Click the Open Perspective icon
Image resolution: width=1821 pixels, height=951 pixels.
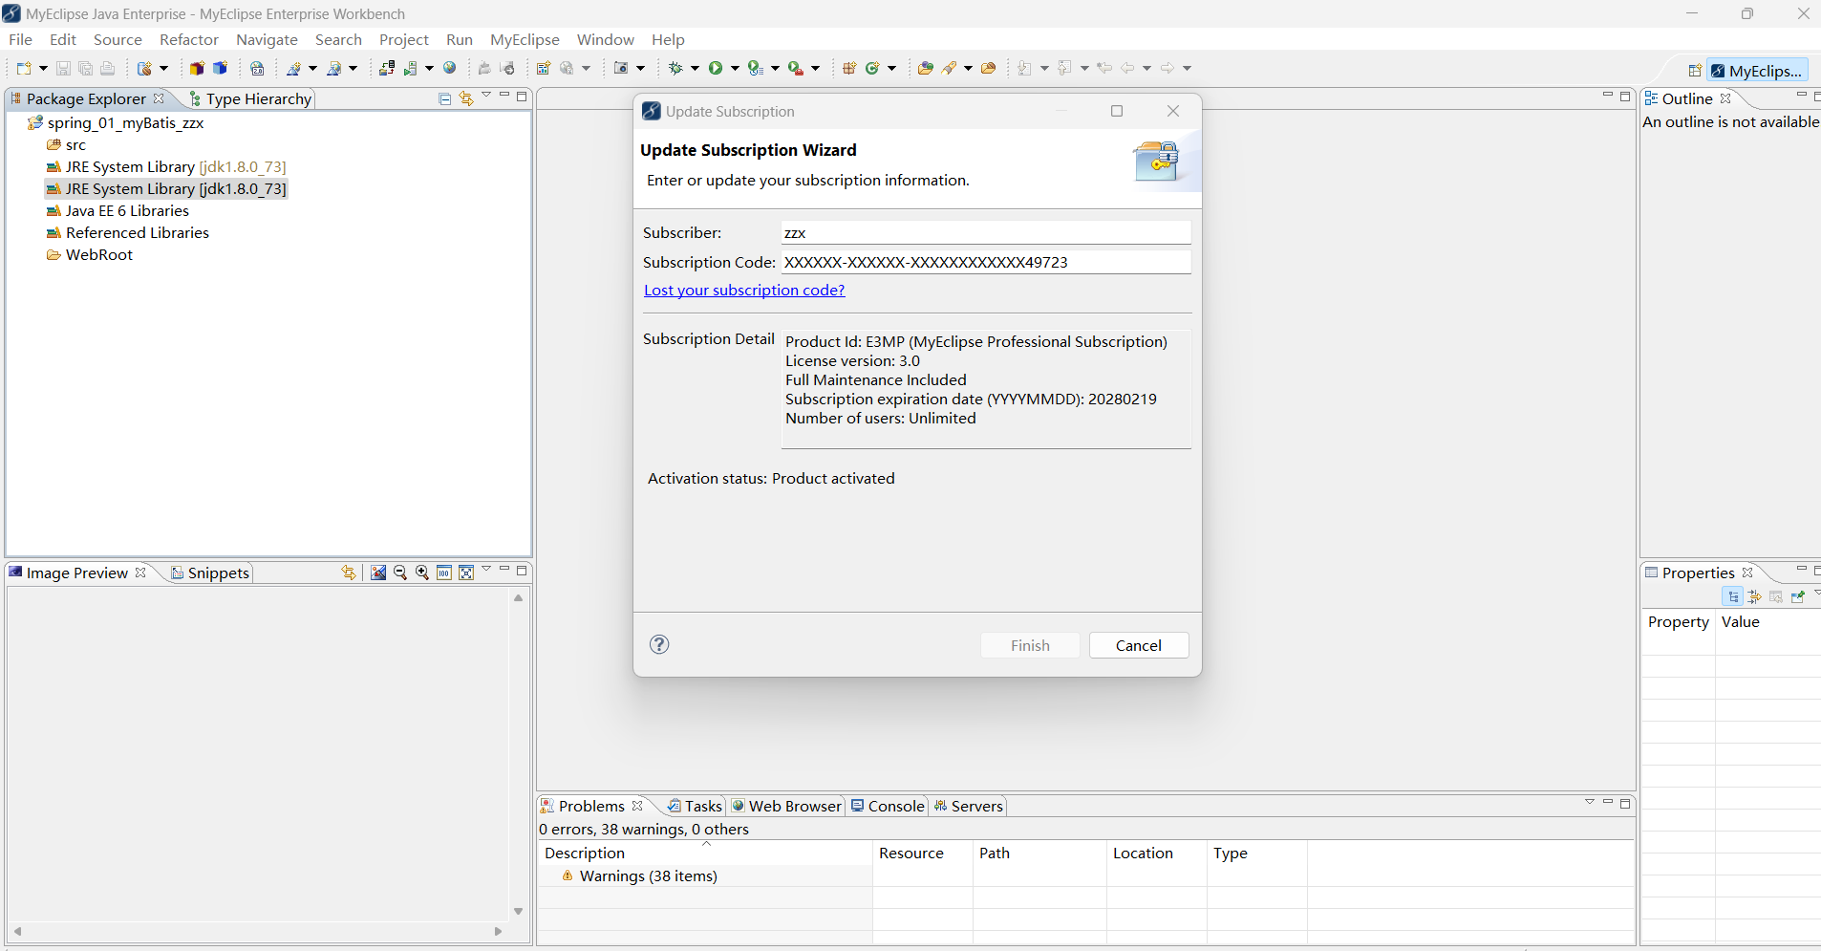coord(1695,71)
